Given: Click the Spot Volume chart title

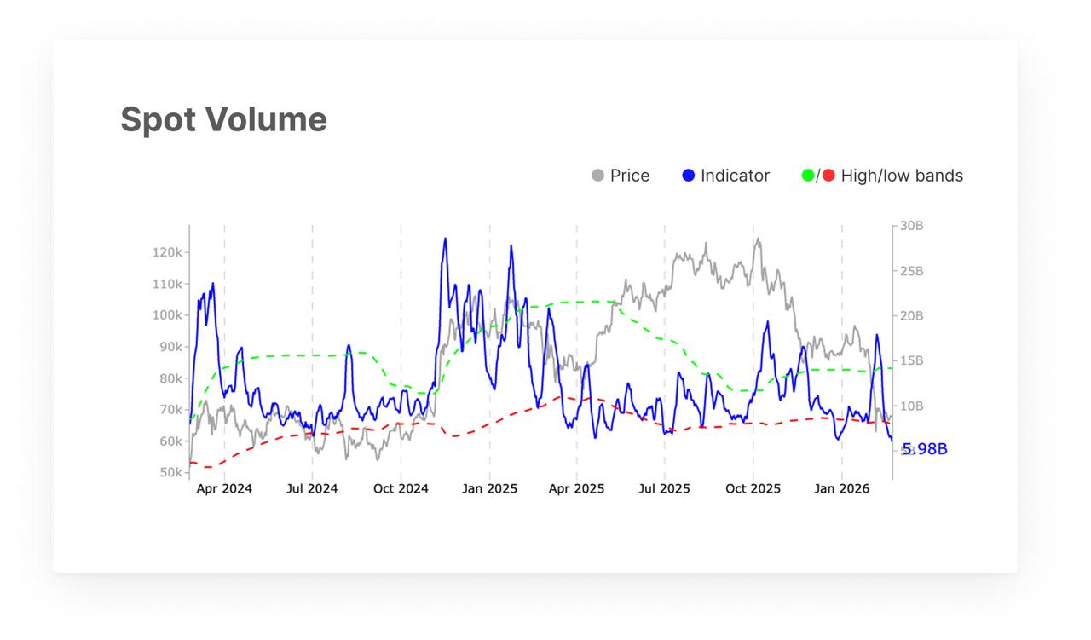Looking at the screenshot, I should point(223,119).
